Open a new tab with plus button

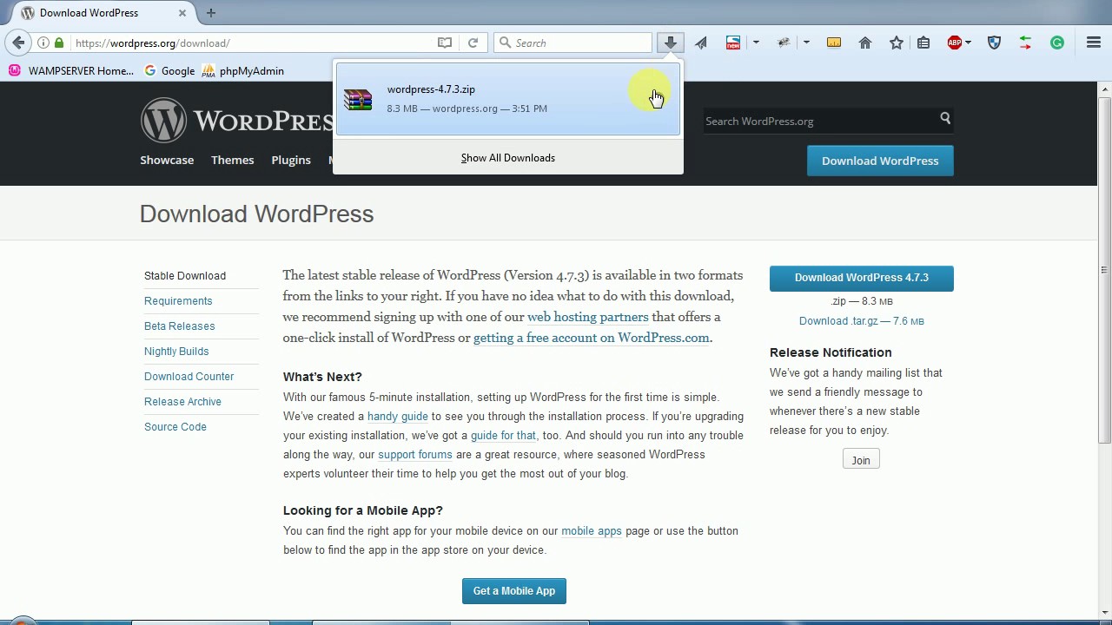[x=211, y=13]
